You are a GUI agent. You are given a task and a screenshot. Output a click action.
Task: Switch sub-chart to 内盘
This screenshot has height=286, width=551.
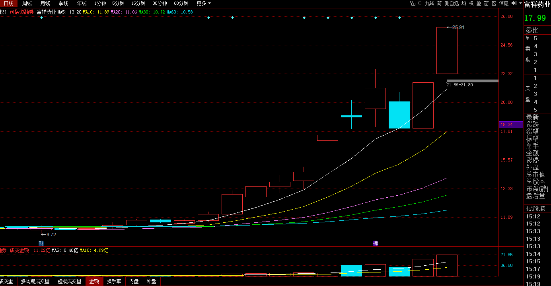coord(134,282)
